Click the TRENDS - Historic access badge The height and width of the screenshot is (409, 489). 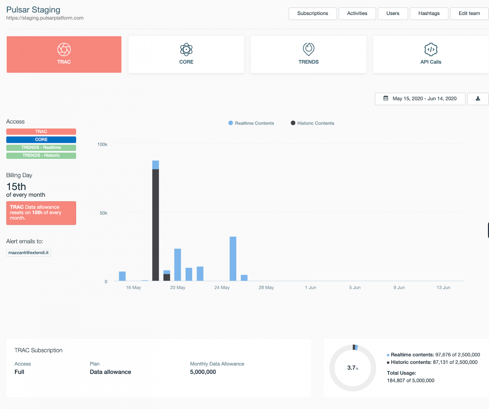click(41, 155)
